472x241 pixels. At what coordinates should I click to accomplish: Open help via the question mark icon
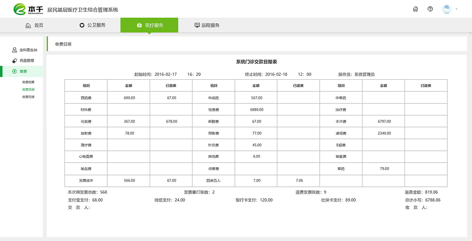430,9
